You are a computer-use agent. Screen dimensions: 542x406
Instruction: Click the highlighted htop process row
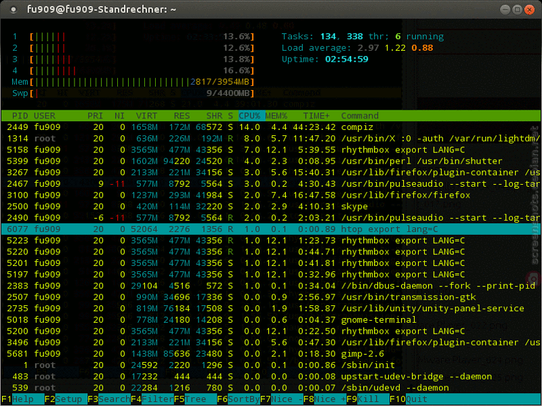click(x=271, y=229)
